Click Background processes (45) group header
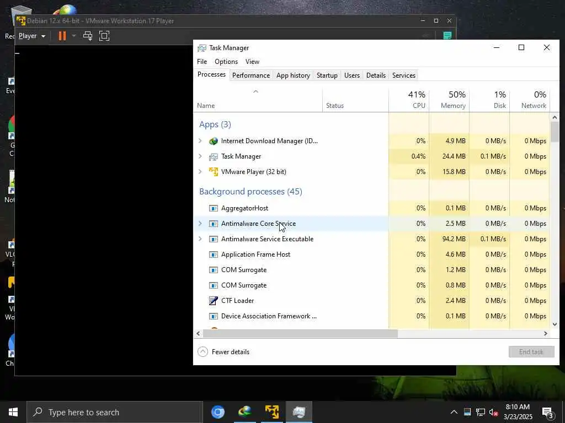 tap(250, 192)
